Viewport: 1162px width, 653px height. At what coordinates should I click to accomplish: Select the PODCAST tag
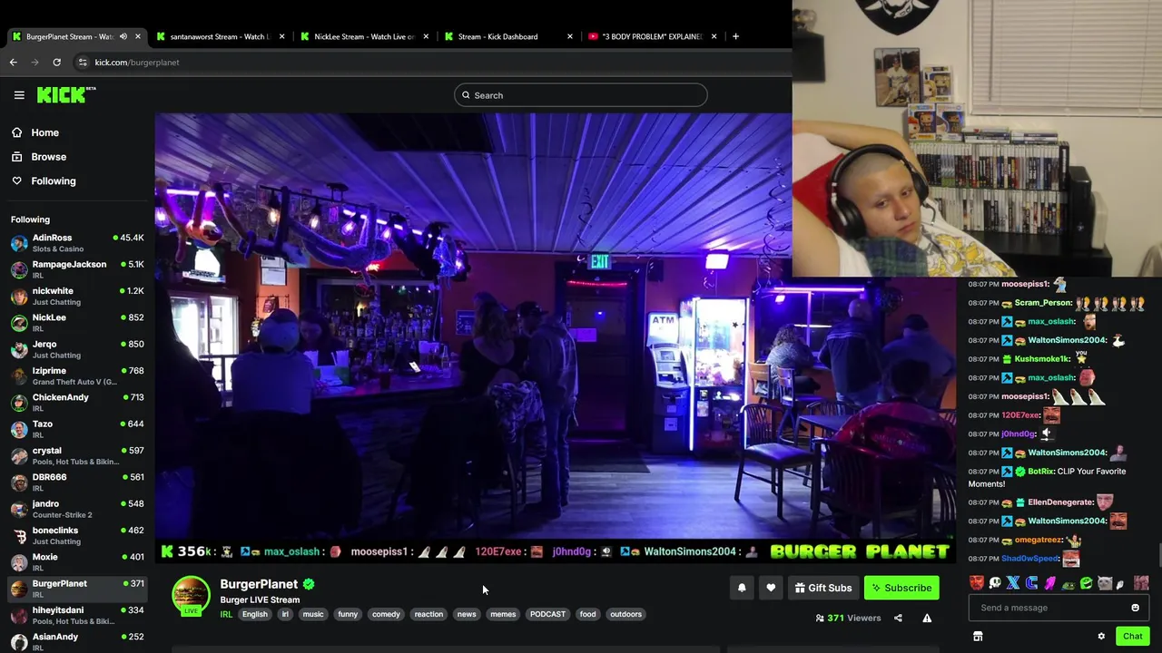pyautogui.click(x=547, y=614)
